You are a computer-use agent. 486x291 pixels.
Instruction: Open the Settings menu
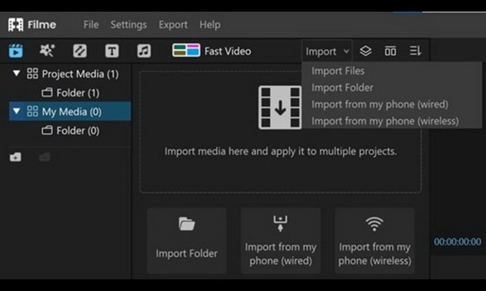pos(129,25)
